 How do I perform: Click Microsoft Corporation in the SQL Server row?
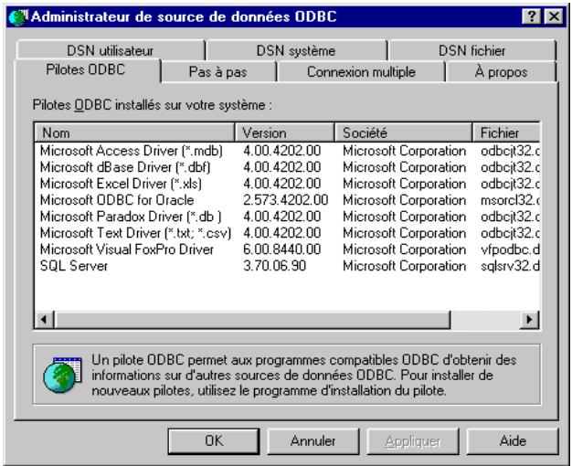404,266
